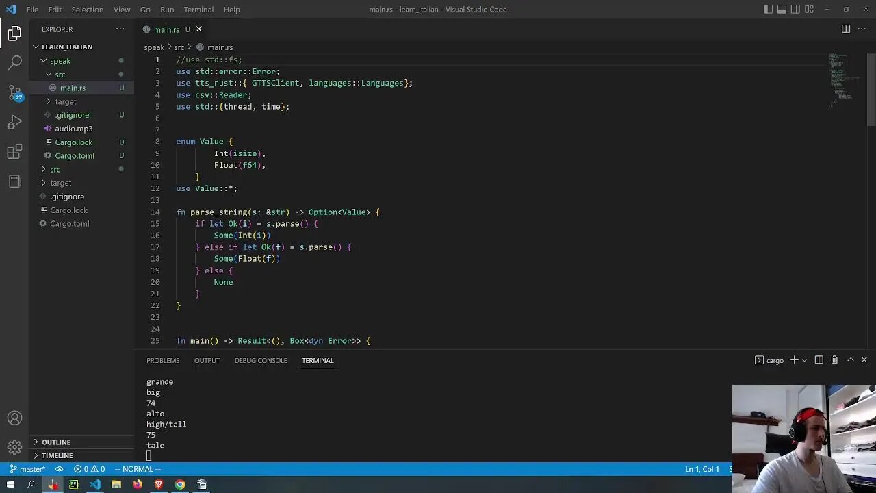This screenshot has height=493, width=876.
Task: Kill the terminal with trash icon
Action: point(834,360)
